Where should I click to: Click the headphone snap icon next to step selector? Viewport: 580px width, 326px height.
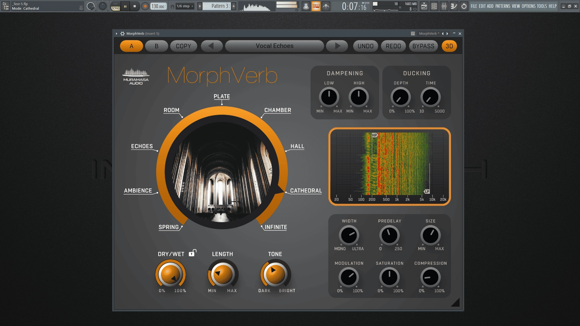point(172,6)
